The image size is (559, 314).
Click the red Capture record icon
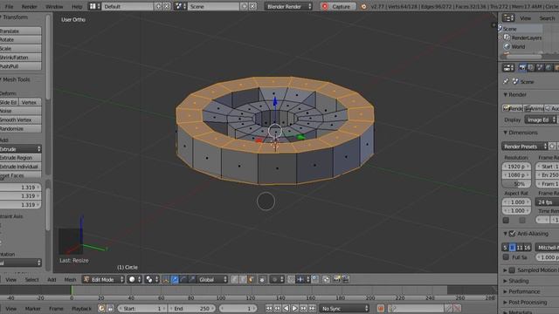click(324, 6)
